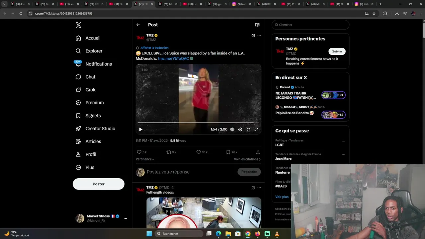Repost the TMZ post
The height and width of the screenshot is (239, 425).
click(x=171, y=152)
